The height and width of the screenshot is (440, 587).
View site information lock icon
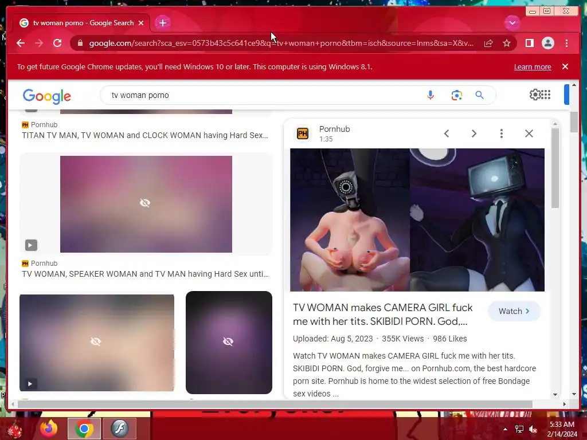tap(80, 43)
